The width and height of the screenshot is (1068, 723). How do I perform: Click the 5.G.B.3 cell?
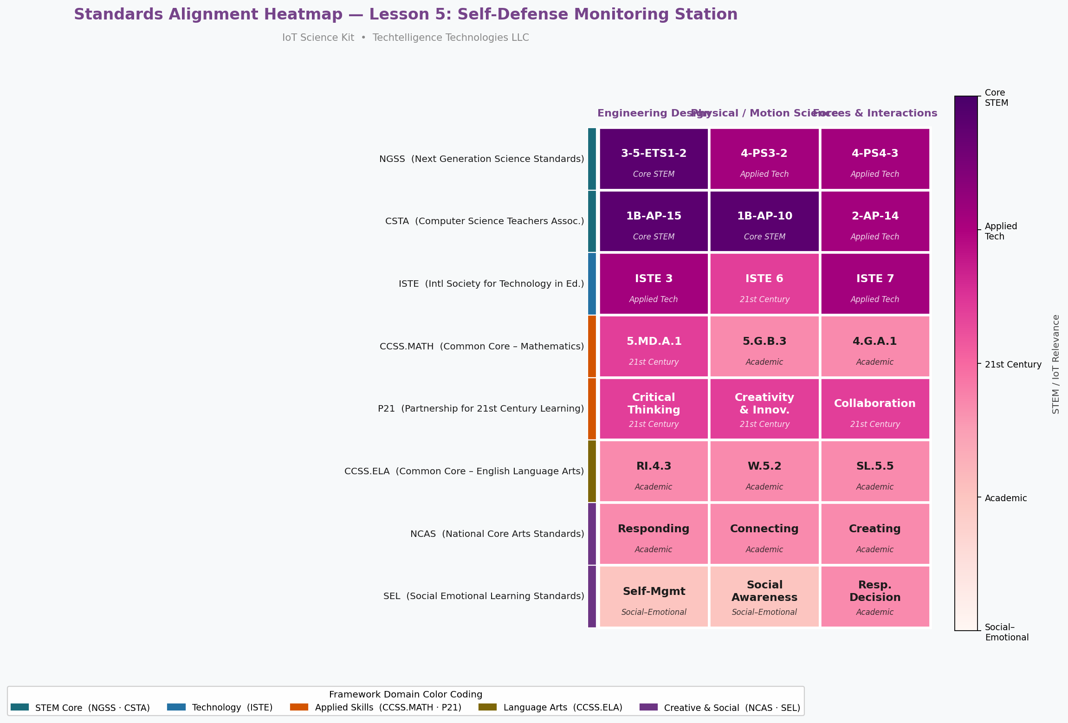click(764, 346)
